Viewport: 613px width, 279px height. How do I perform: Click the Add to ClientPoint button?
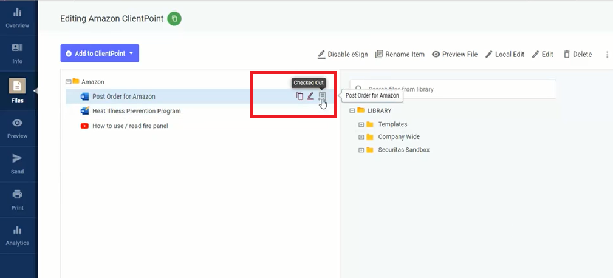coord(100,53)
